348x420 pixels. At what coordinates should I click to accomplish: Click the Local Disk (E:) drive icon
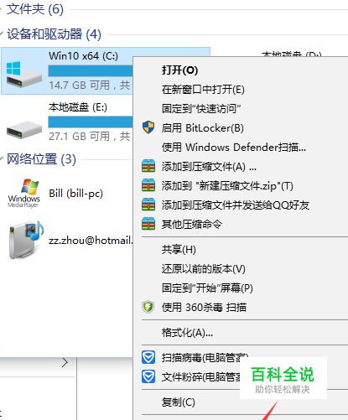[24, 129]
